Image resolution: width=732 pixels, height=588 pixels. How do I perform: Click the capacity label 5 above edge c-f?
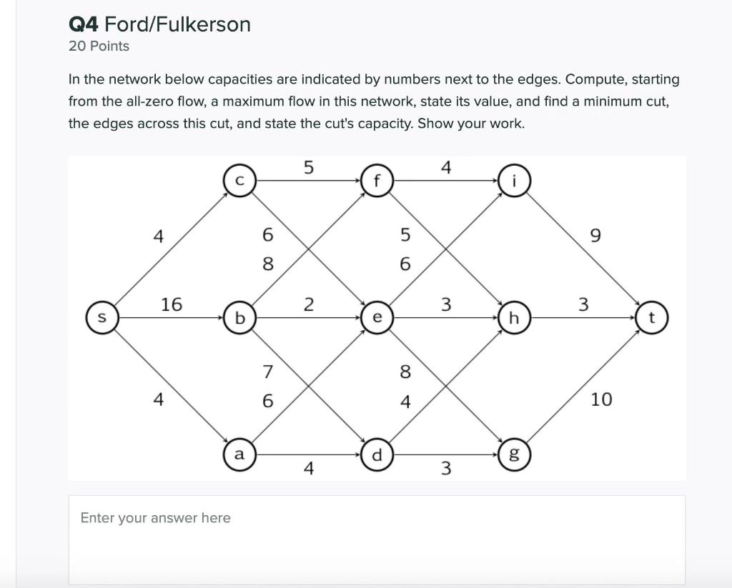click(308, 168)
